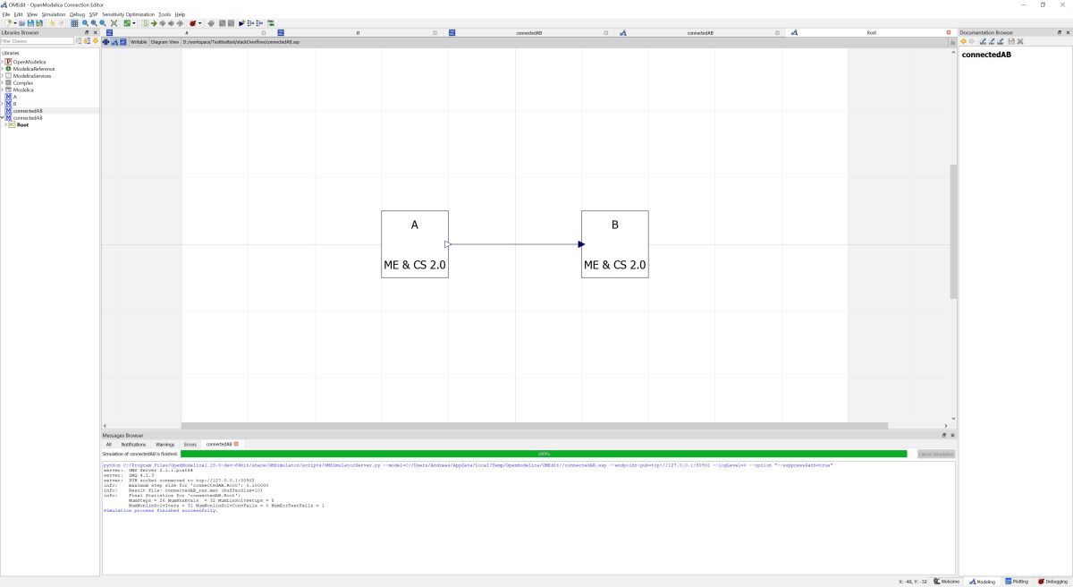1073x587 pixels.
Task: Click the Instantiate Model icon
Action: click(x=145, y=23)
